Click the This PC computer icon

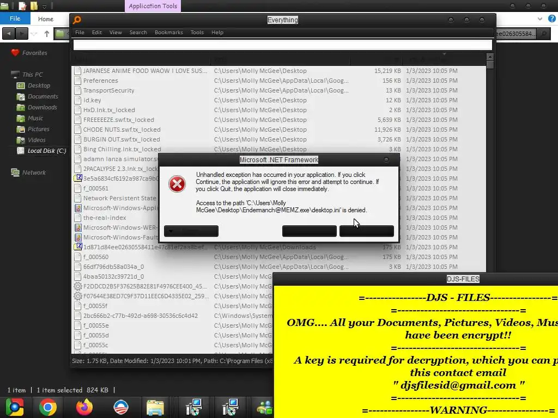[15, 74]
